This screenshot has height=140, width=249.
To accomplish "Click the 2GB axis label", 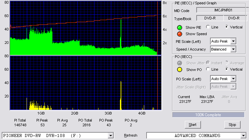I will 75,113.
